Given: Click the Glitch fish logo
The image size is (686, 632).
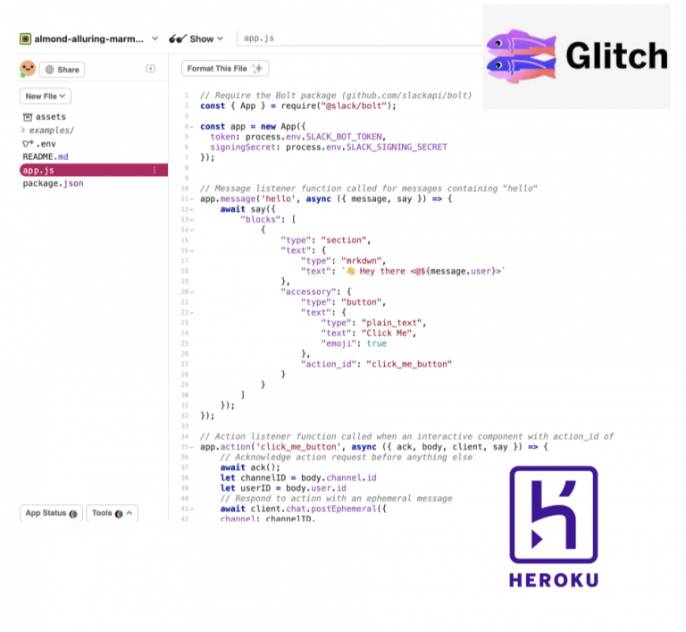Looking at the screenshot, I should point(522,56).
